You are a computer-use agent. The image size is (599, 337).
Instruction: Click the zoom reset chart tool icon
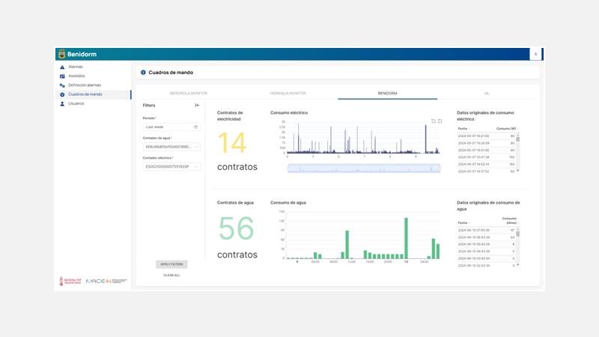440,121
